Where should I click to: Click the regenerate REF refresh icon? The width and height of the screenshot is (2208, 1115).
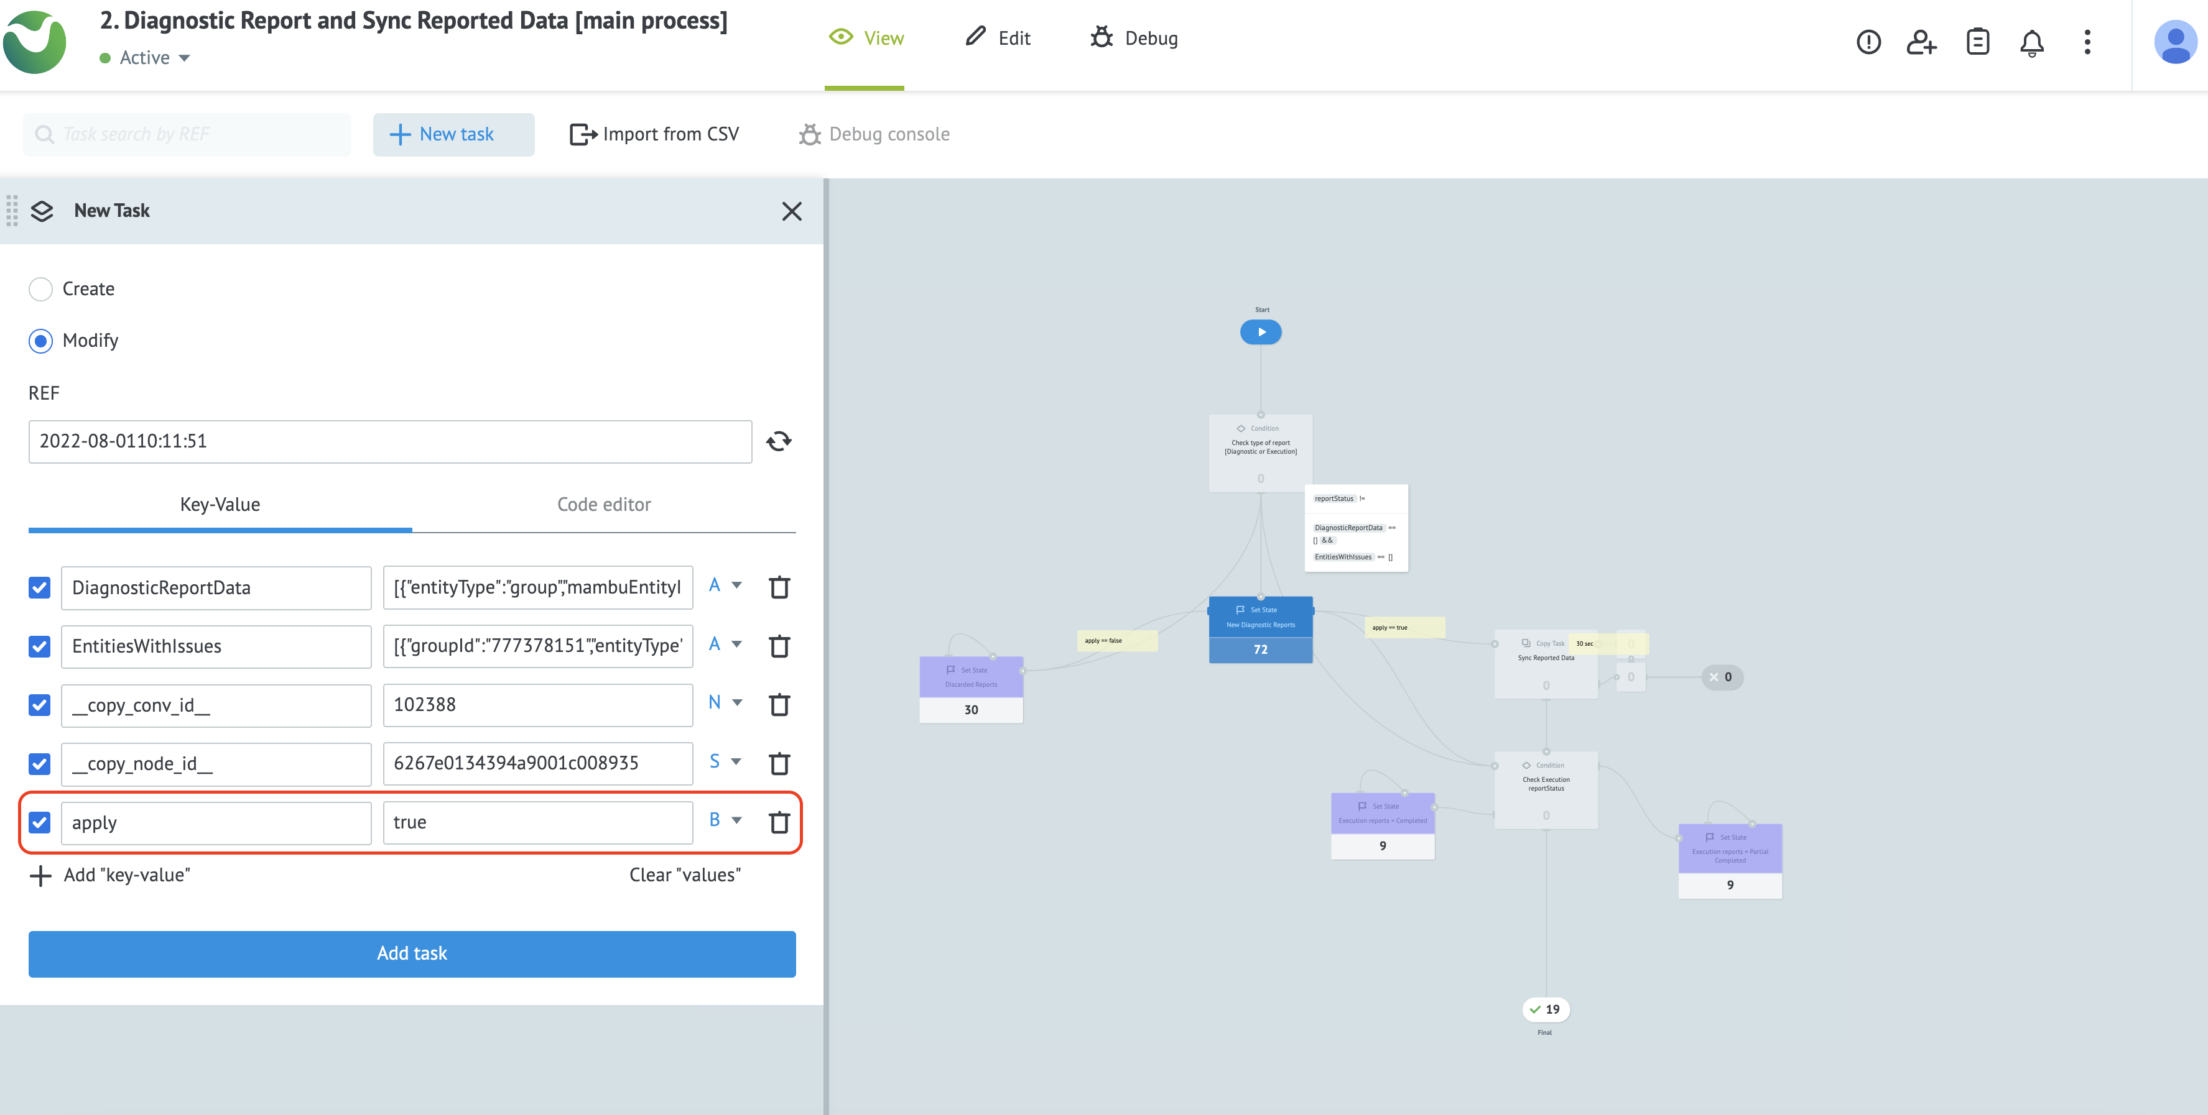(x=778, y=441)
